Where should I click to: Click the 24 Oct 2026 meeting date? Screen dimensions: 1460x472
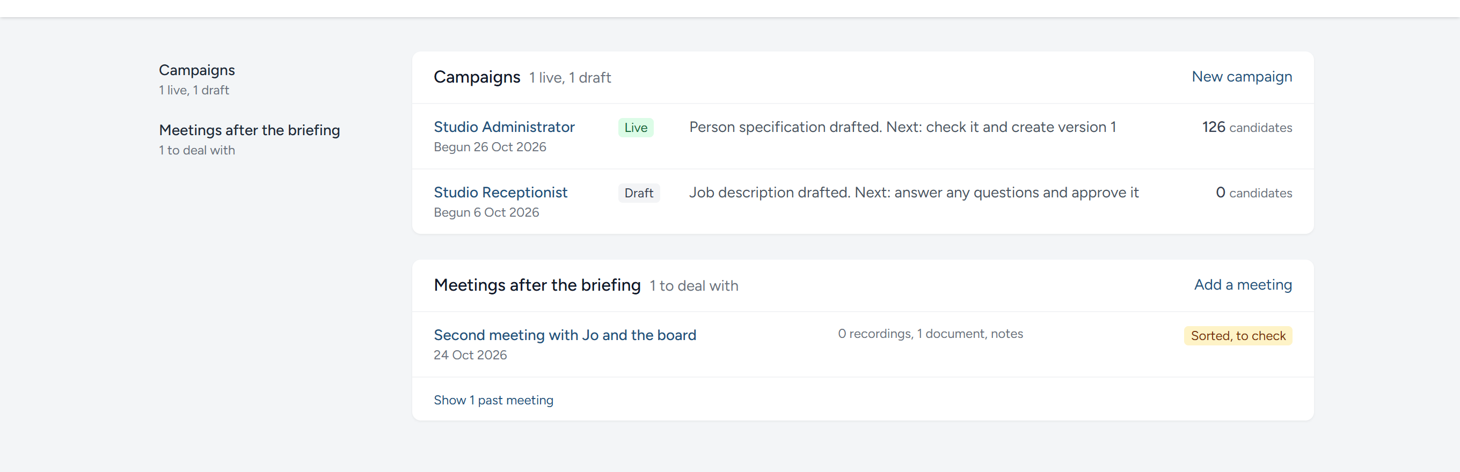tap(470, 355)
